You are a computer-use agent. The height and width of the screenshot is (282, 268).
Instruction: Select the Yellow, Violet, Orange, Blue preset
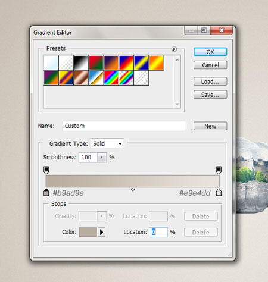click(x=66, y=78)
